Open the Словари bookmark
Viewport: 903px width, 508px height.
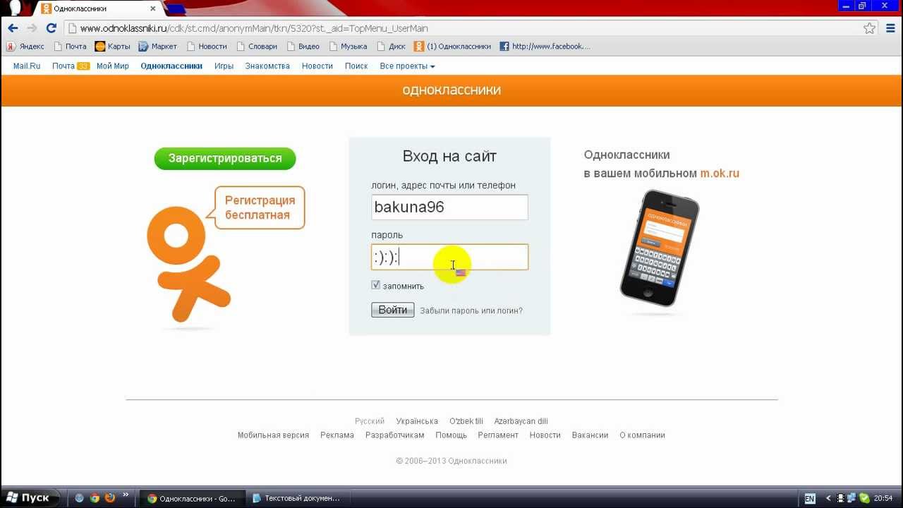pos(257,47)
